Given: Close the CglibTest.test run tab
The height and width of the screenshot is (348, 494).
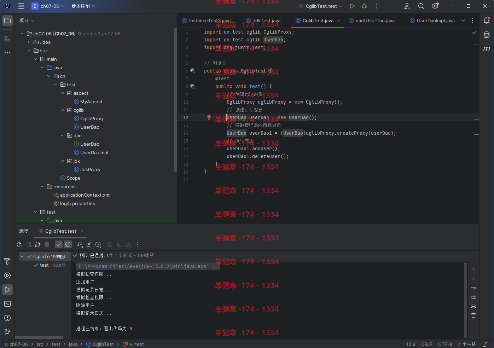Looking at the screenshot, I should (x=82, y=231).
